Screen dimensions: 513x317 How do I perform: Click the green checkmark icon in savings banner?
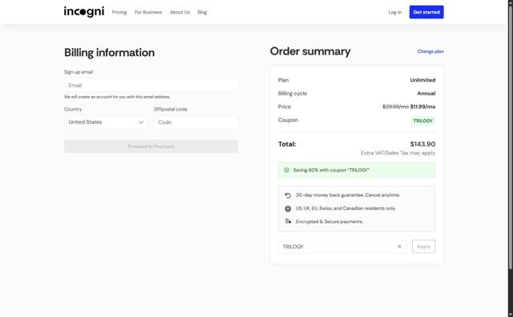pos(287,170)
